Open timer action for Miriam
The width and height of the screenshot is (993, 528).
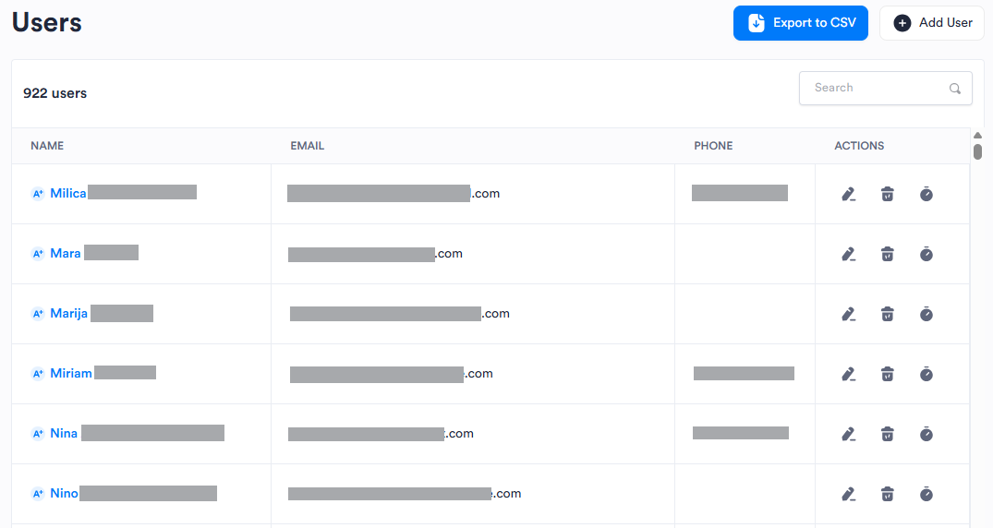click(926, 374)
